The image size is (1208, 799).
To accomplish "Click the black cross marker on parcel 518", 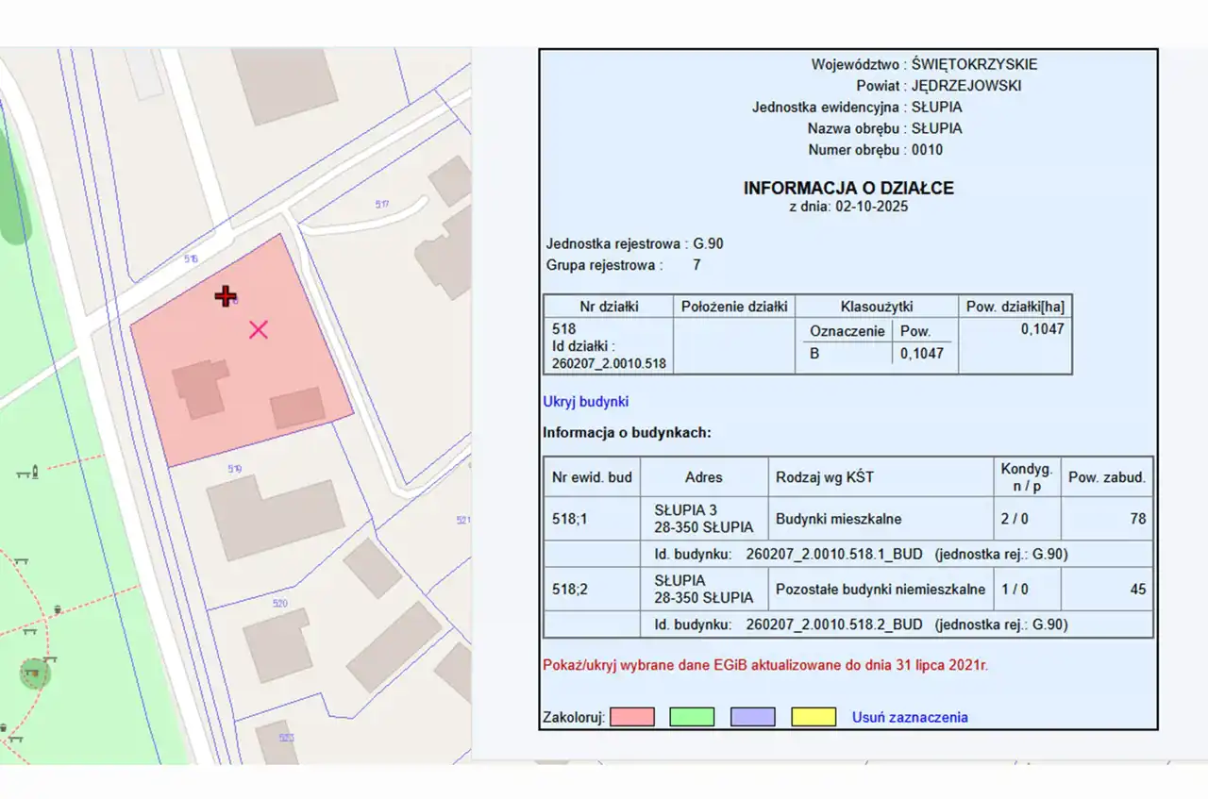I will (225, 296).
